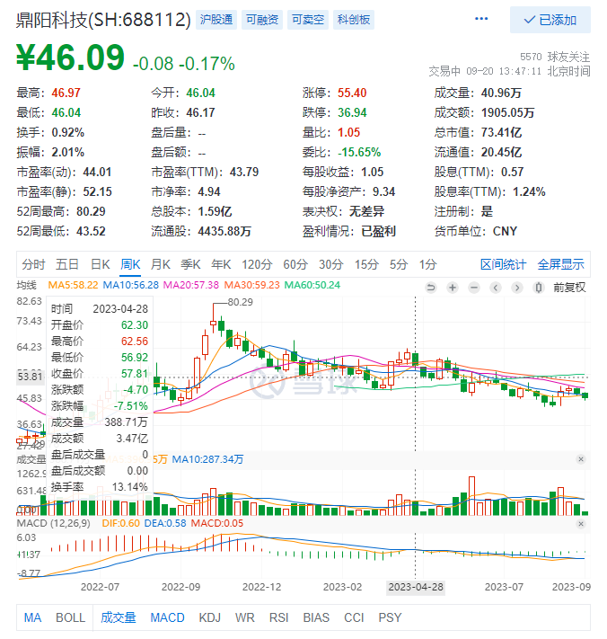Click the current price ¥46.09

pyautogui.click(x=70, y=58)
